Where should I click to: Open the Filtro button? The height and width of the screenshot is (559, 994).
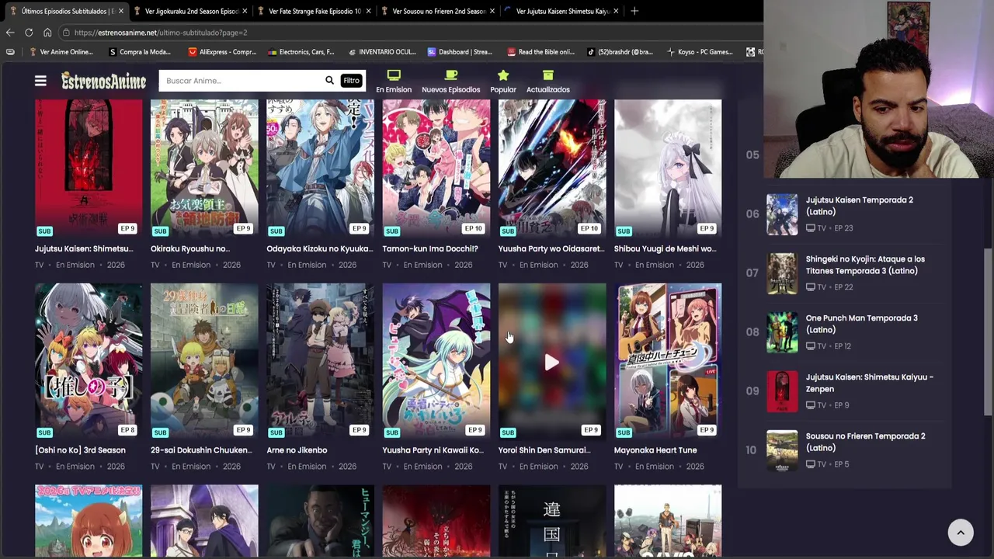[x=352, y=81]
